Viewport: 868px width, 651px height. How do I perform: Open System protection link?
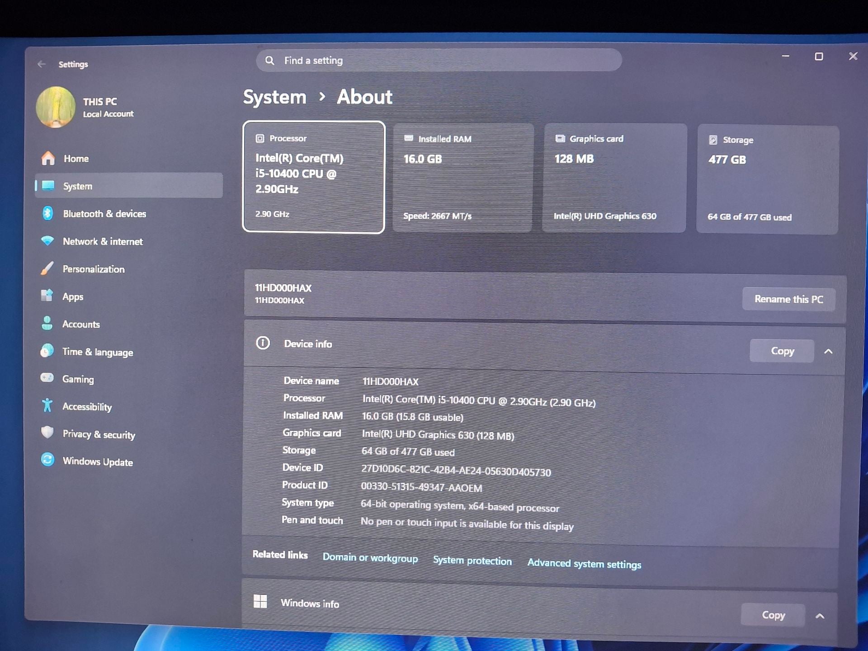pyautogui.click(x=472, y=561)
